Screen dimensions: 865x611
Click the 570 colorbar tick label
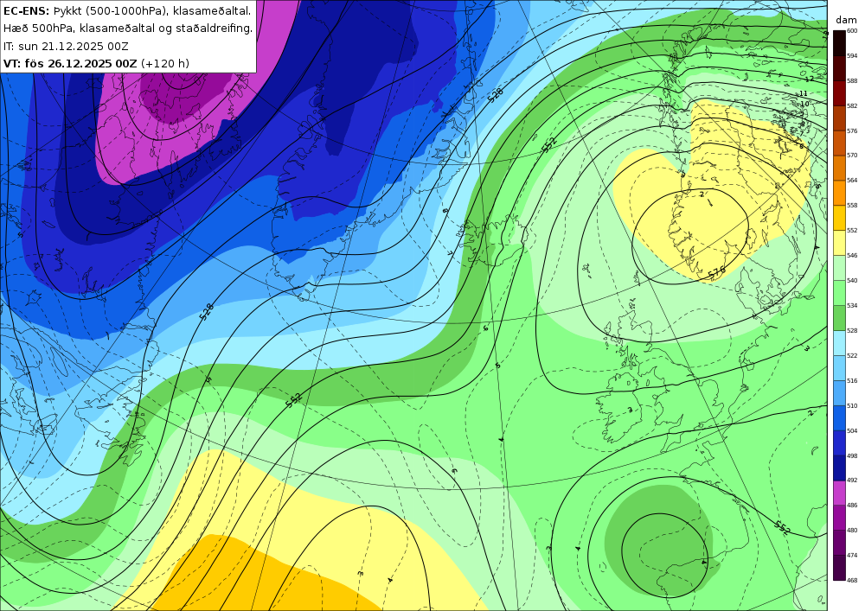click(x=852, y=156)
